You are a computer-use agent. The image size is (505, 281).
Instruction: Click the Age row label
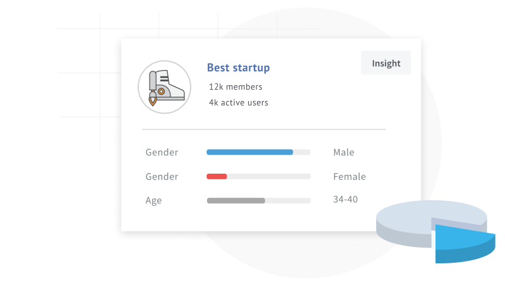point(153,201)
